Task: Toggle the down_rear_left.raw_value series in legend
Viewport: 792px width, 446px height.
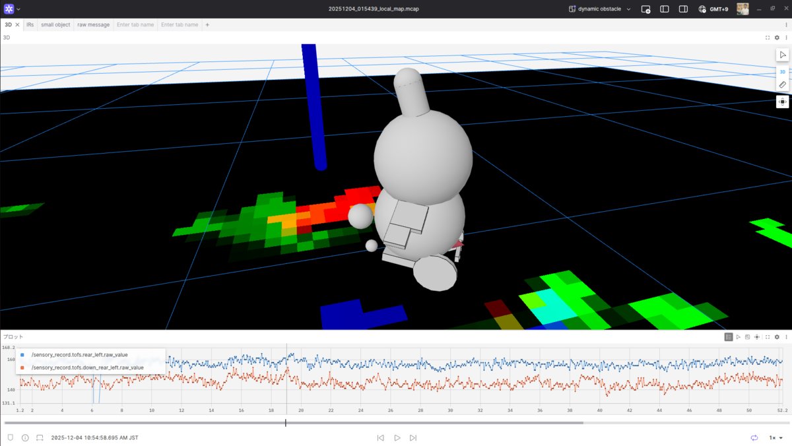Action: point(87,367)
